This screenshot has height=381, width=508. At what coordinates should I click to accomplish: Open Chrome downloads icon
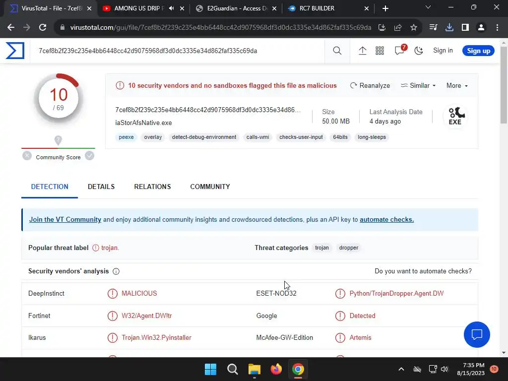(x=449, y=28)
